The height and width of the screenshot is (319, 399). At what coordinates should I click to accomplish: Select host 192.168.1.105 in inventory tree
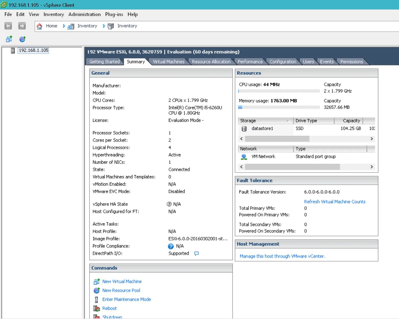(x=33, y=50)
